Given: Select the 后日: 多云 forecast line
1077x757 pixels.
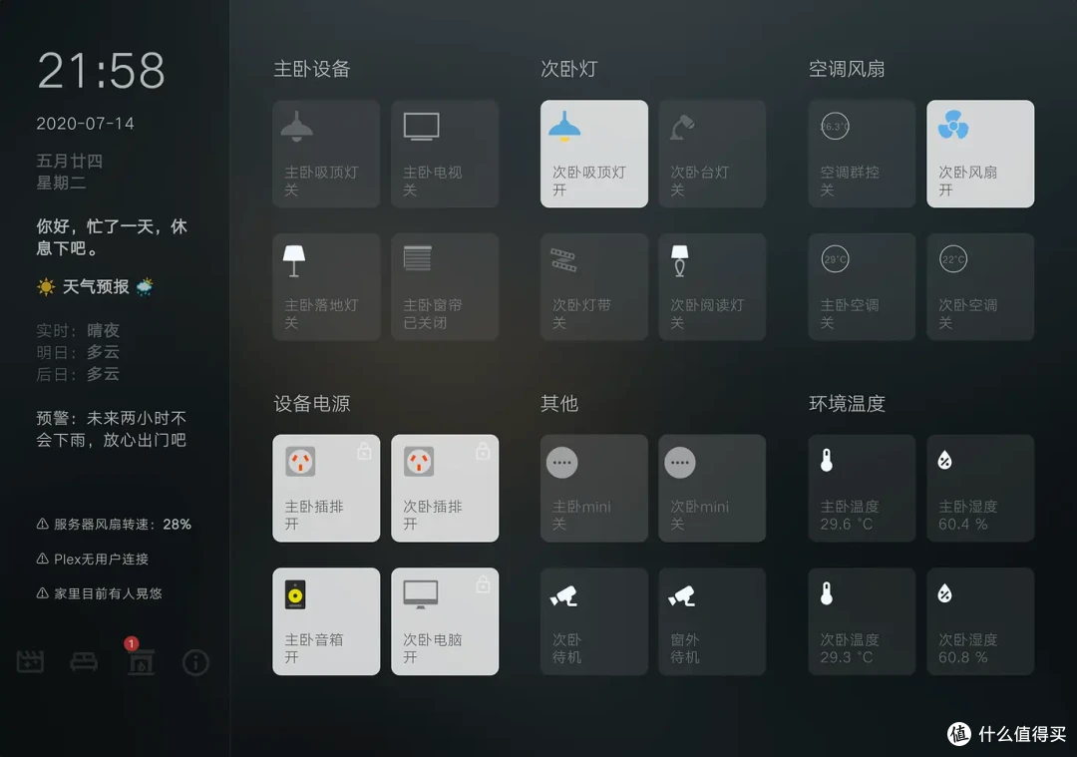Looking at the screenshot, I should (x=78, y=374).
